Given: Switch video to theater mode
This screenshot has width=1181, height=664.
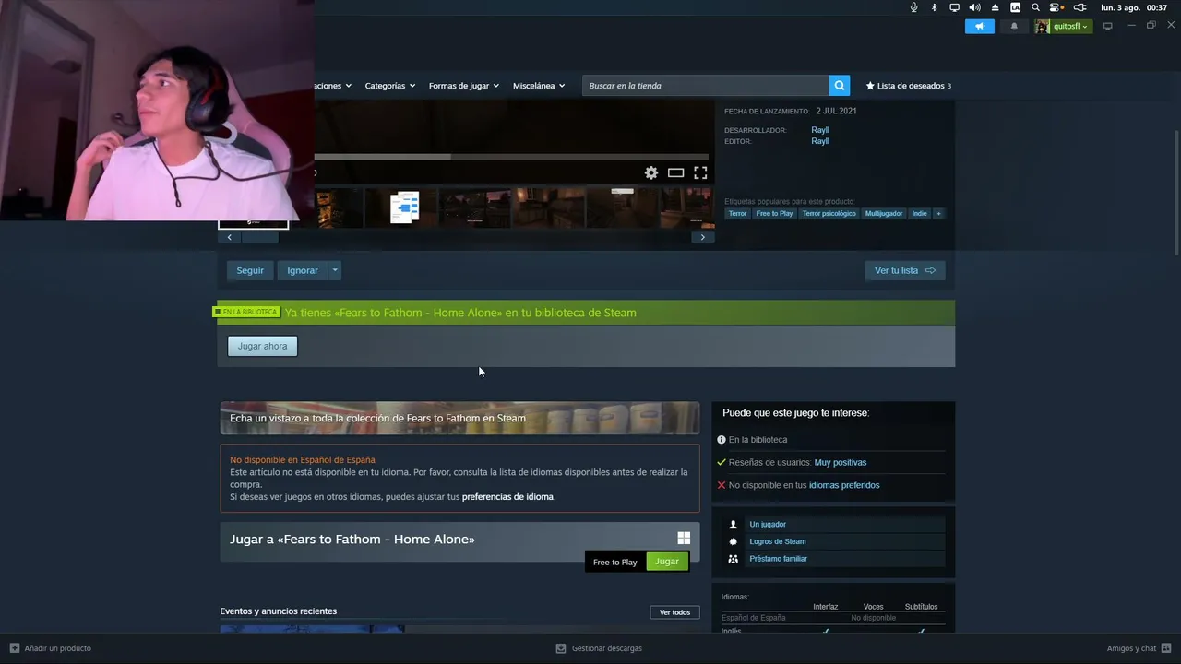Looking at the screenshot, I should pos(675,172).
